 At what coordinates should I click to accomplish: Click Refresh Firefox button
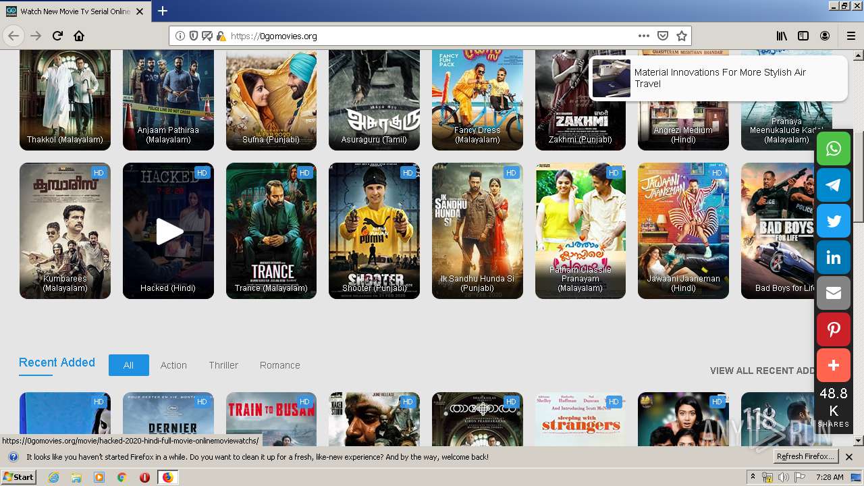point(805,456)
